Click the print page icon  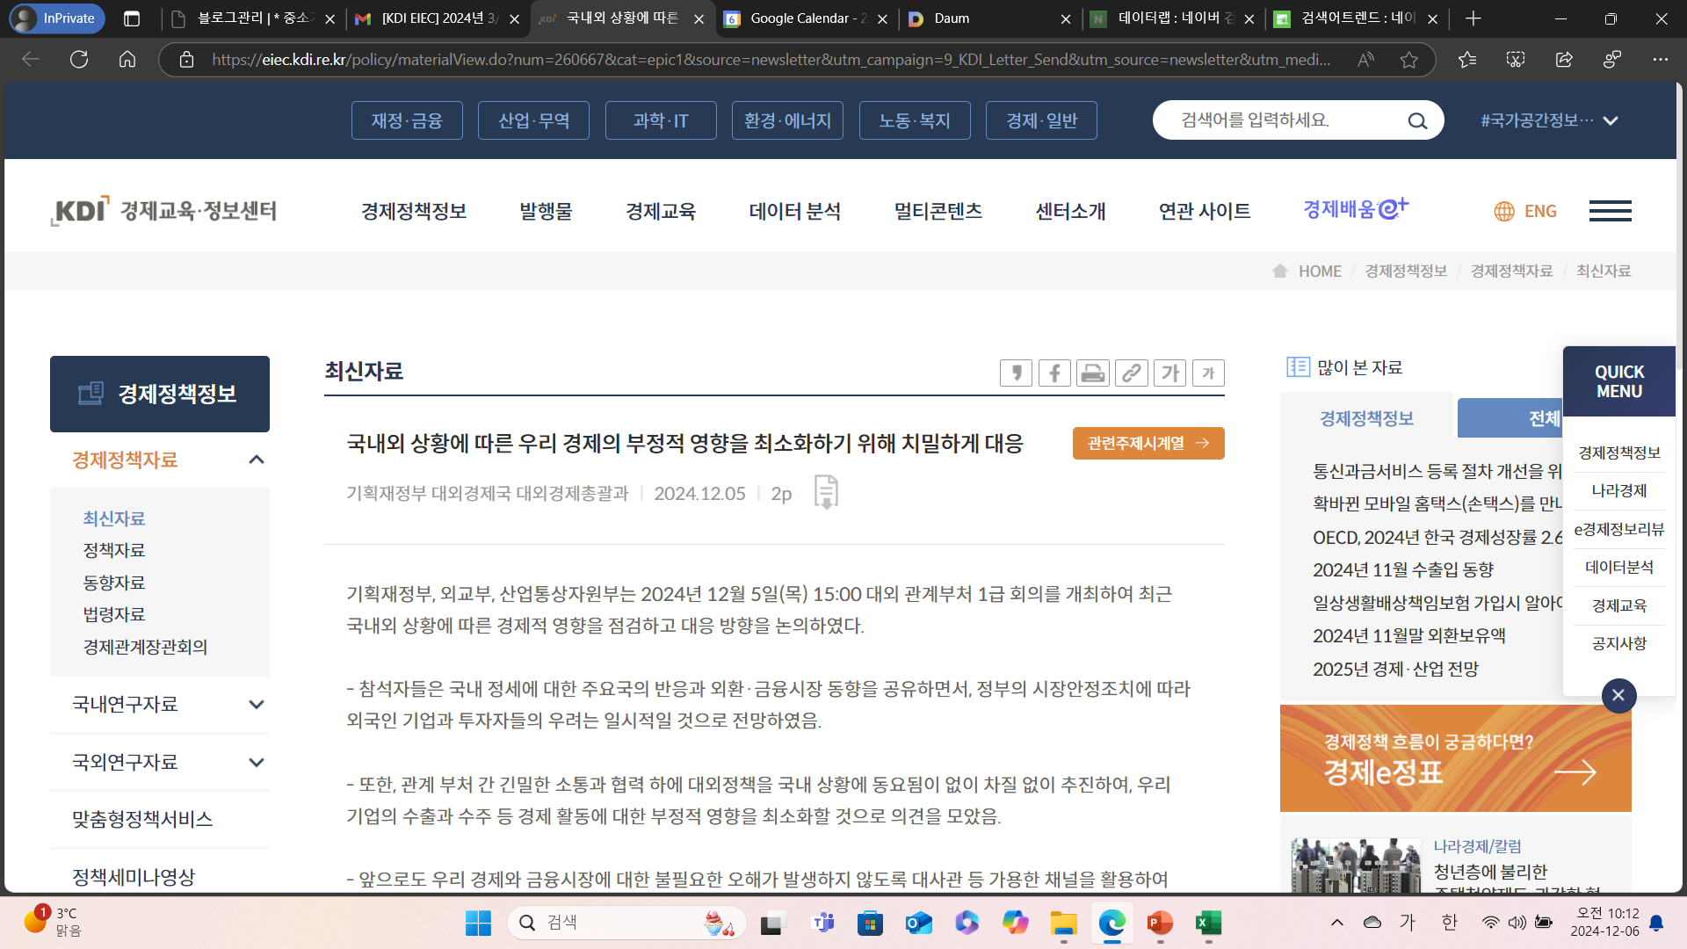(1093, 373)
